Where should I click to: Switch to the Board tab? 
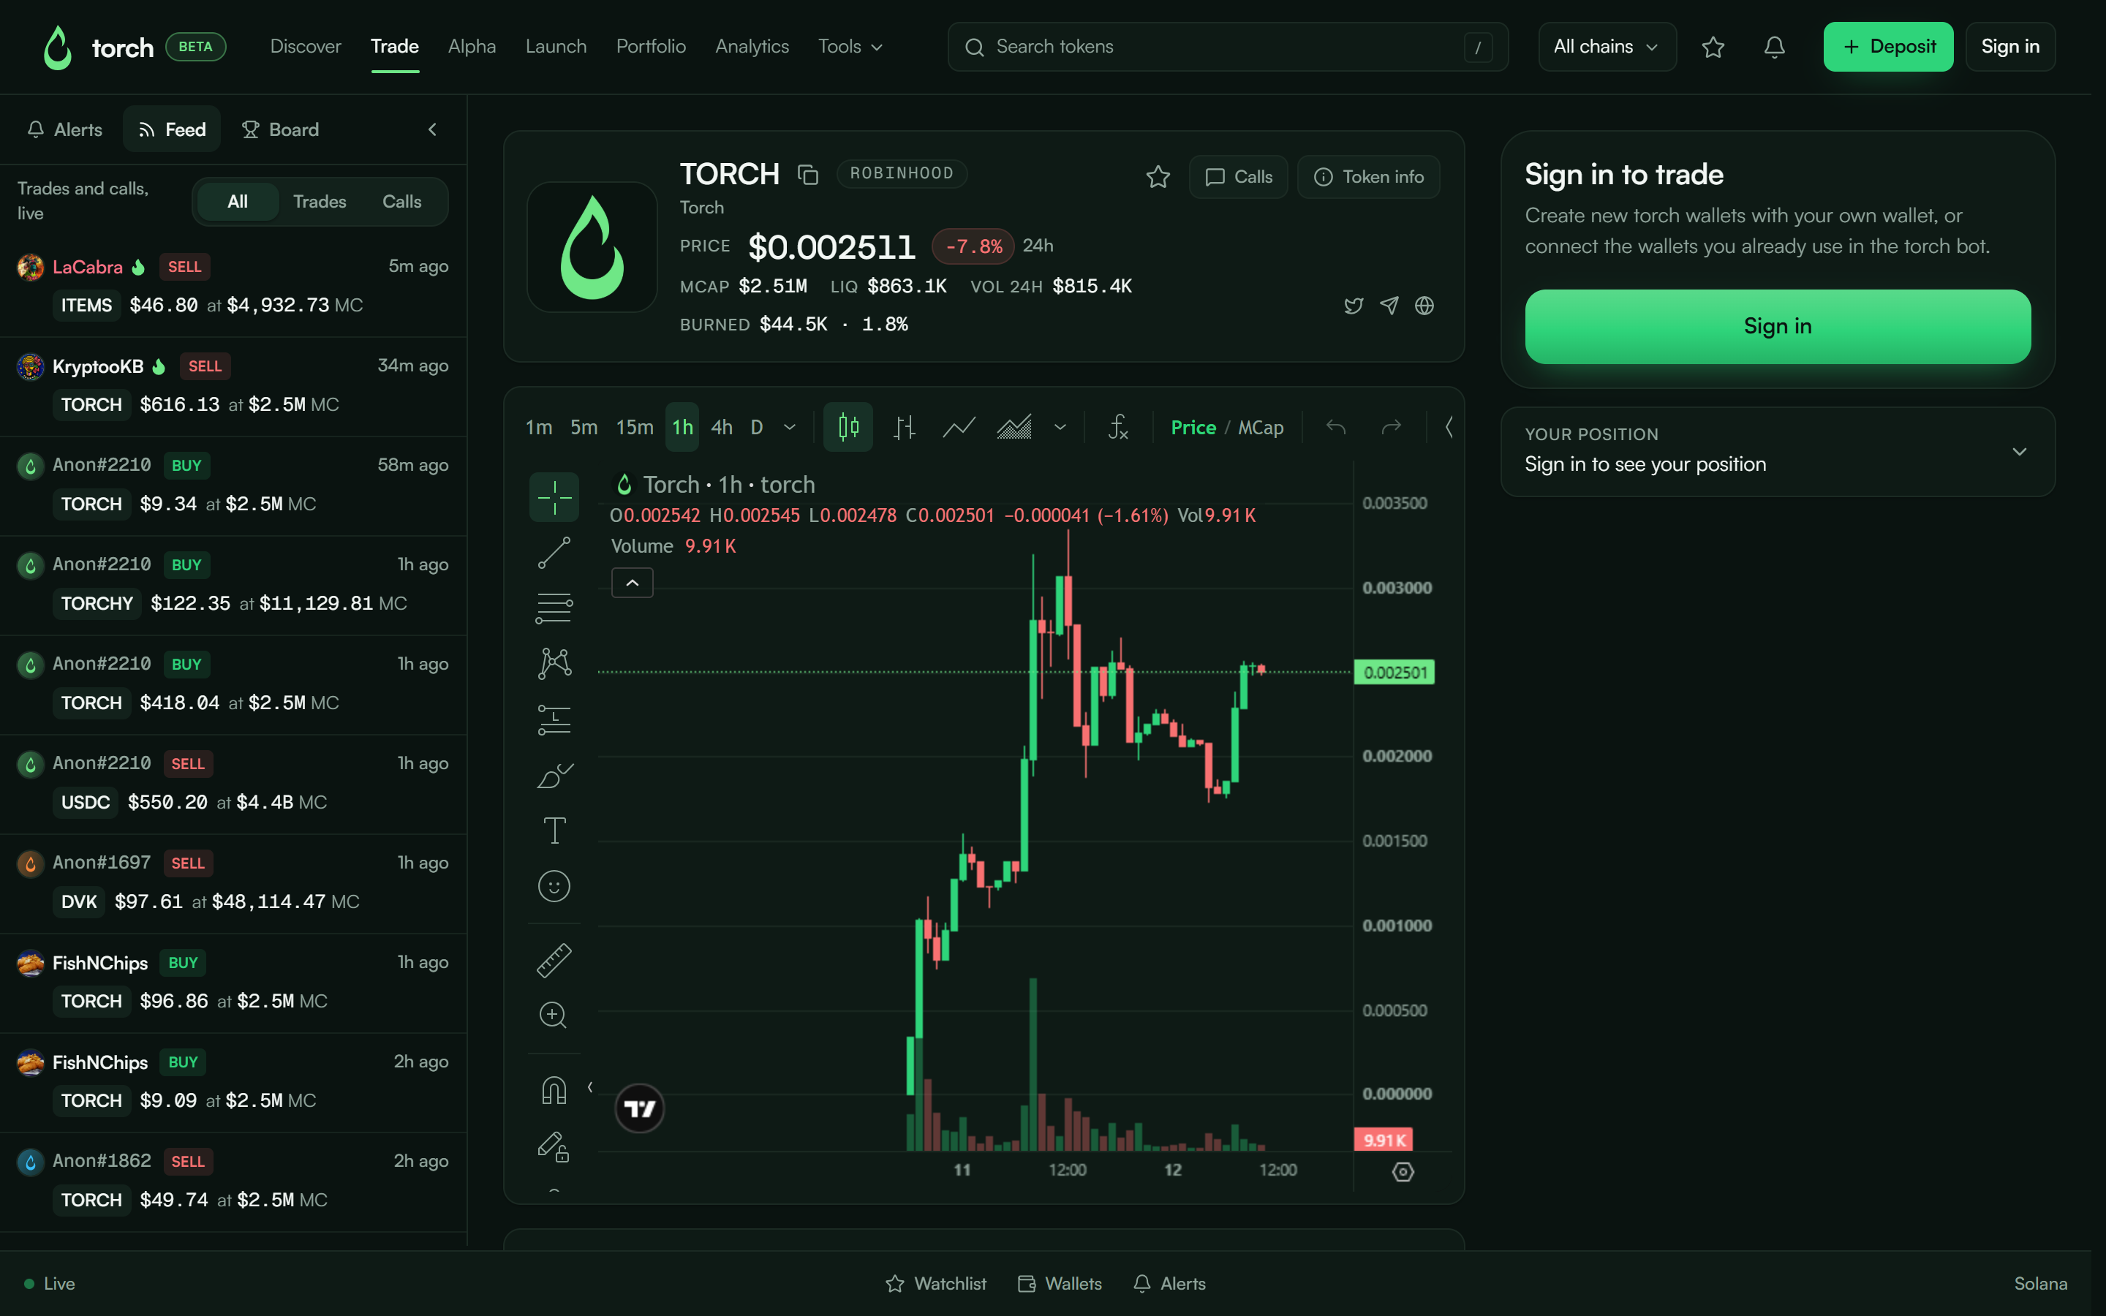(x=280, y=129)
